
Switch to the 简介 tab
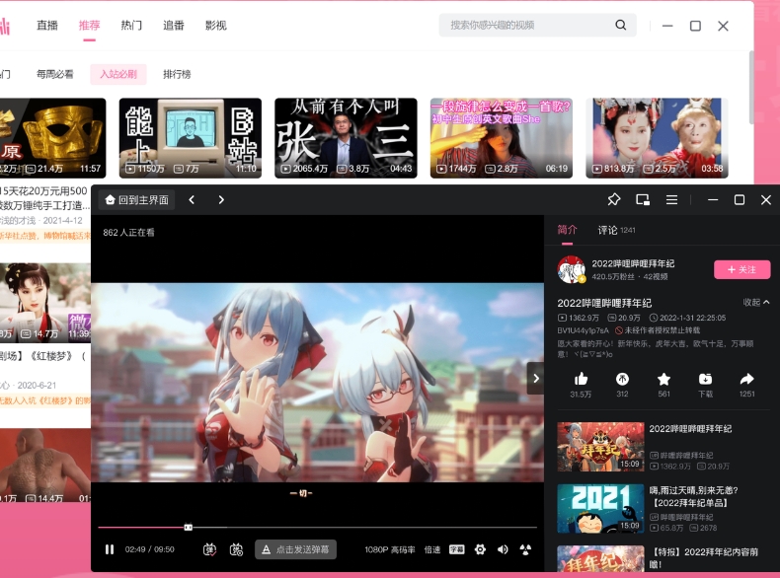pos(567,230)
